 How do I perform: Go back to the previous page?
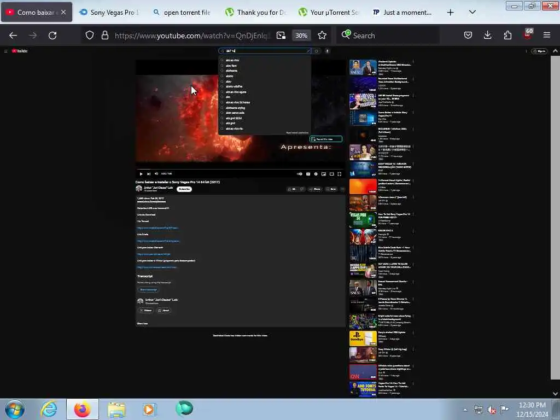coord(13,36)
